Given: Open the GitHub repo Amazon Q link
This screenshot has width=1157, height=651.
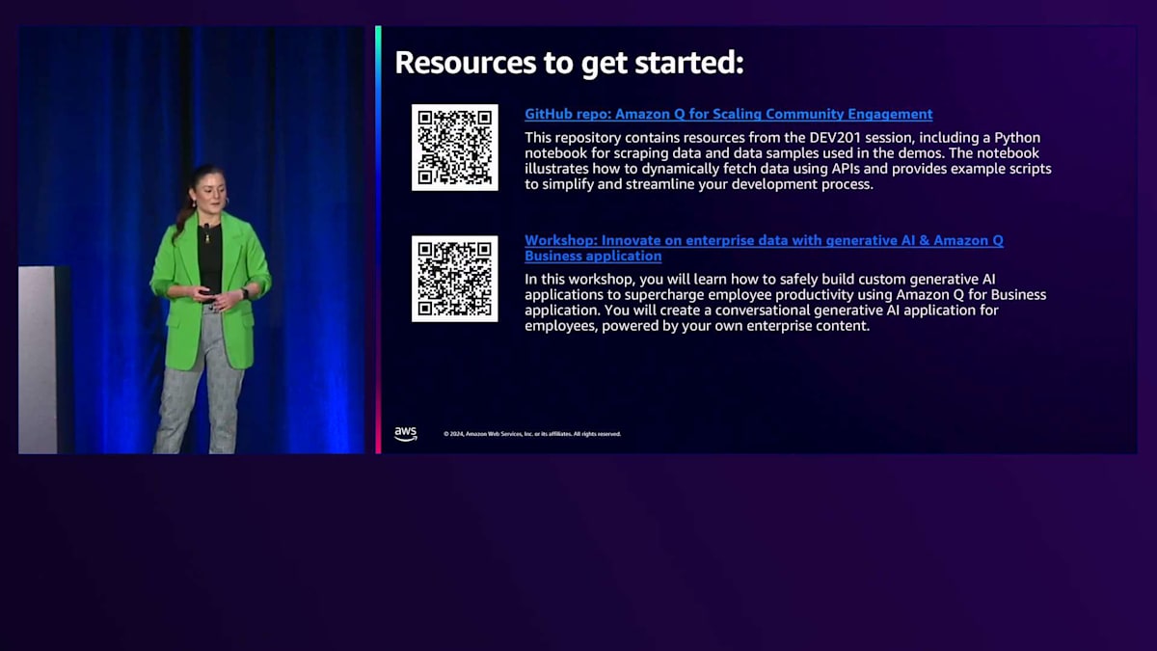Looking at the screenshot, I should click(728, 114).
